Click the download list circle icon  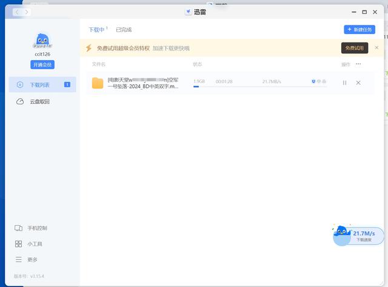[20, 85]
